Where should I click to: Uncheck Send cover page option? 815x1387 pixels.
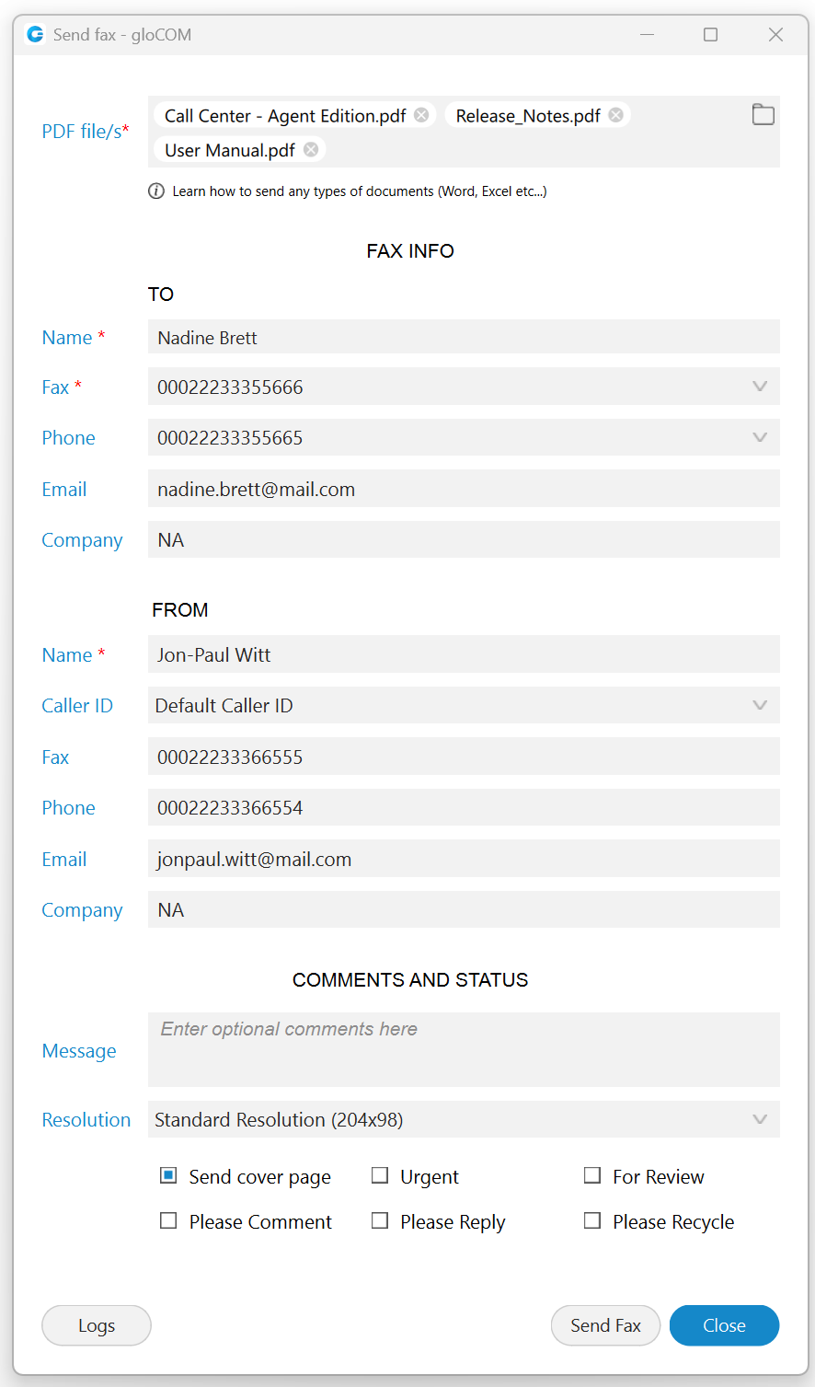[x=168, y=1175]
